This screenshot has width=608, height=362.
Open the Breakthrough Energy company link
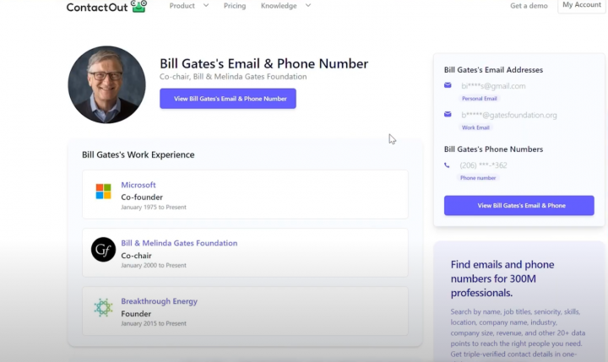coord(159,301)
